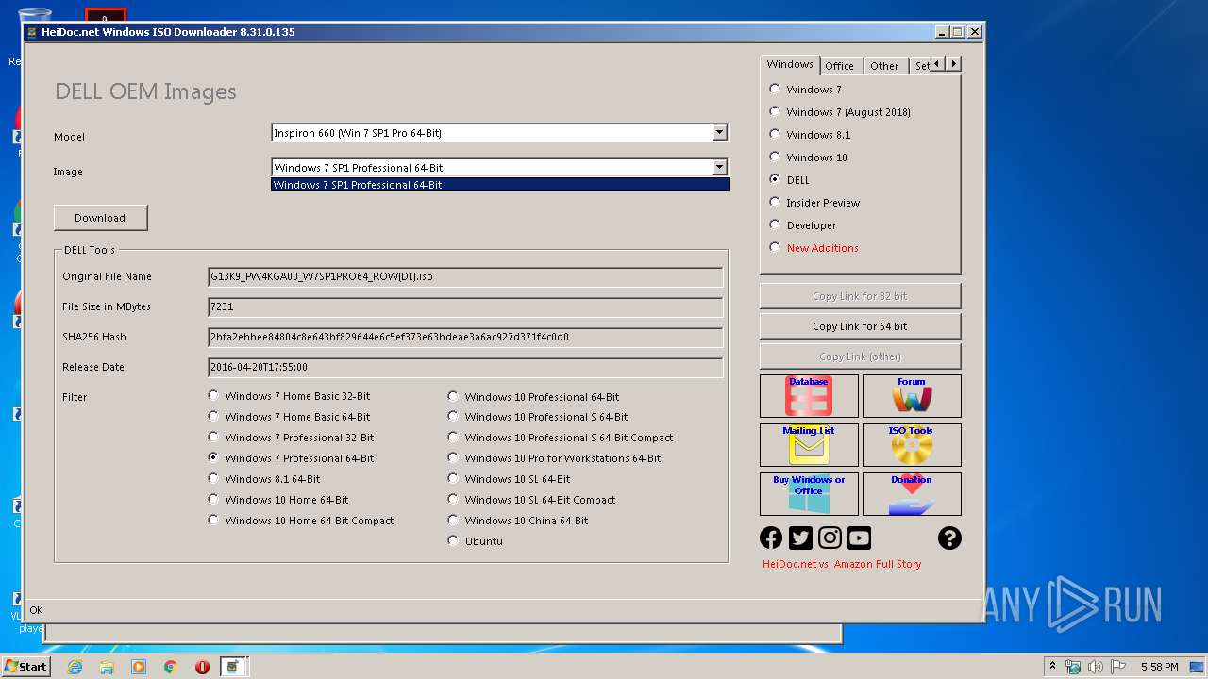Visit the Instagram page icon
Screen dimensions: 1208x679
830,538
